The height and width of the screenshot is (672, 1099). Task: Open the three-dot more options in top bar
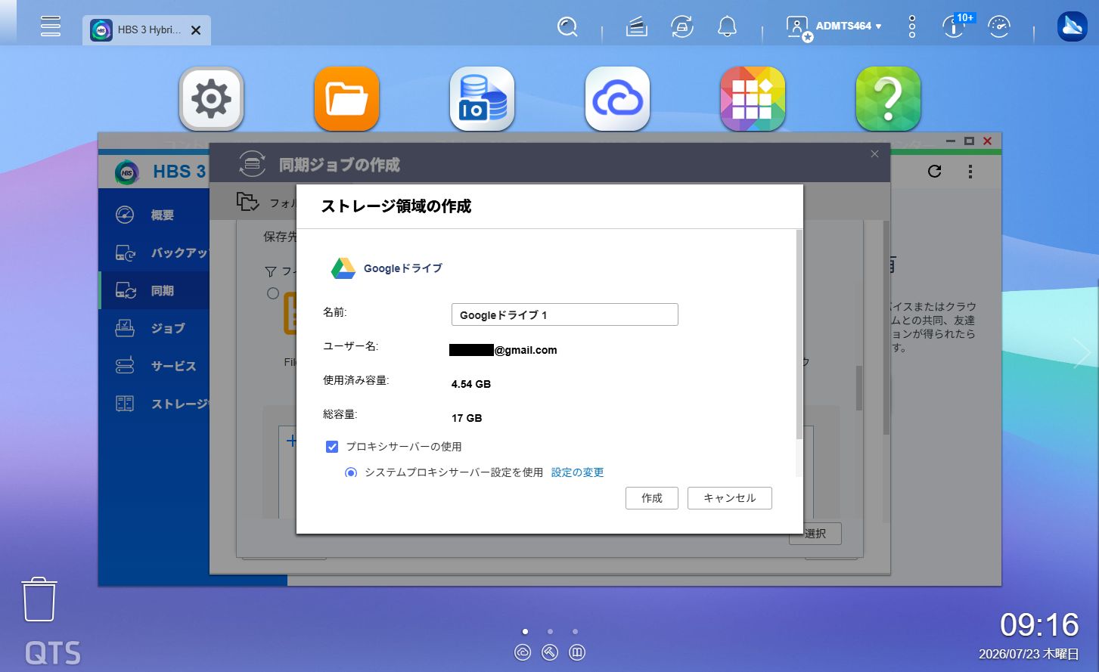point(912,26)
